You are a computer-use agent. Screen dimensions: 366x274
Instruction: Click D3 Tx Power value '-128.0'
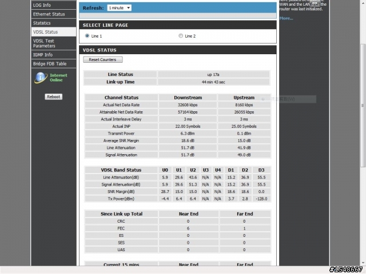pyautogui.click(x=261, y=199)
